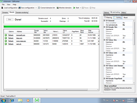Click right arrow of results scrollbar
Viewport: 137px width, 103px height.
pos(98,90)
